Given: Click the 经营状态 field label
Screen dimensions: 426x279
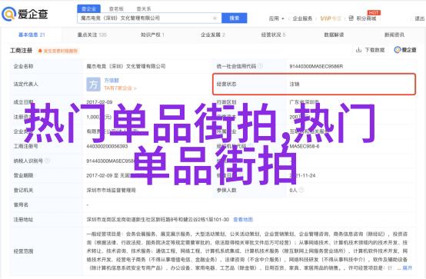Looking at the screenshot, I should (226, 85).
